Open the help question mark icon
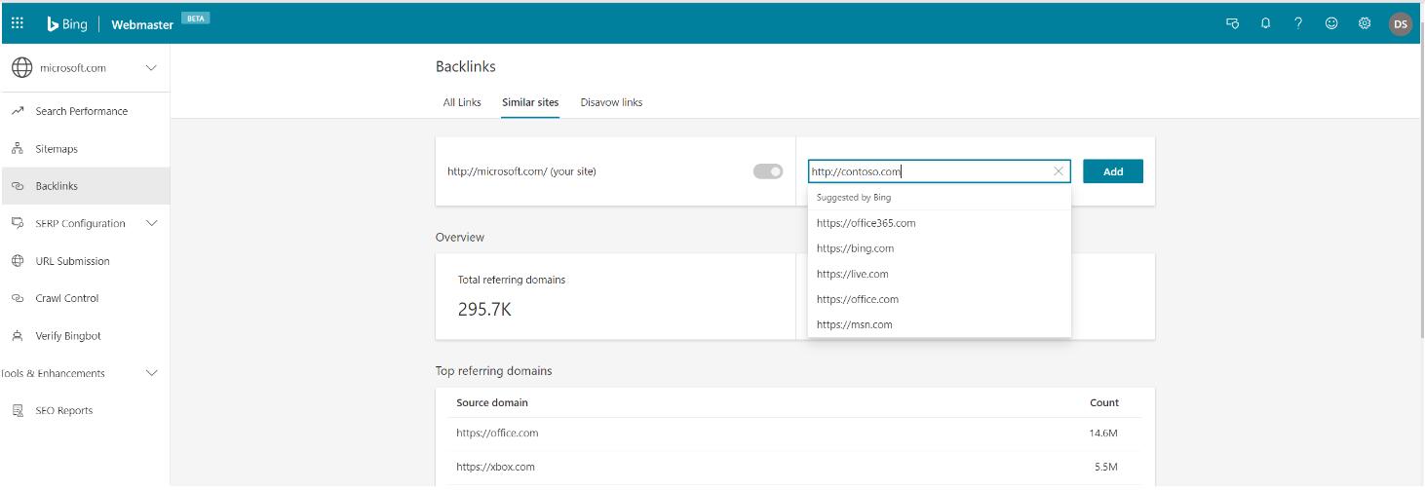 click(1298, 23)
